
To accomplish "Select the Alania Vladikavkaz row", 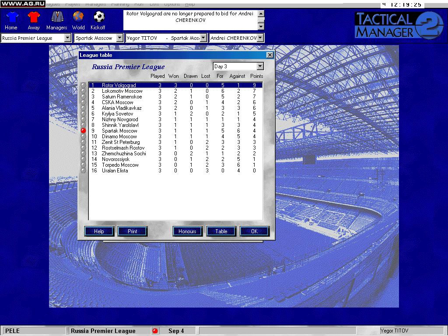I will click(x=175, y=108).
